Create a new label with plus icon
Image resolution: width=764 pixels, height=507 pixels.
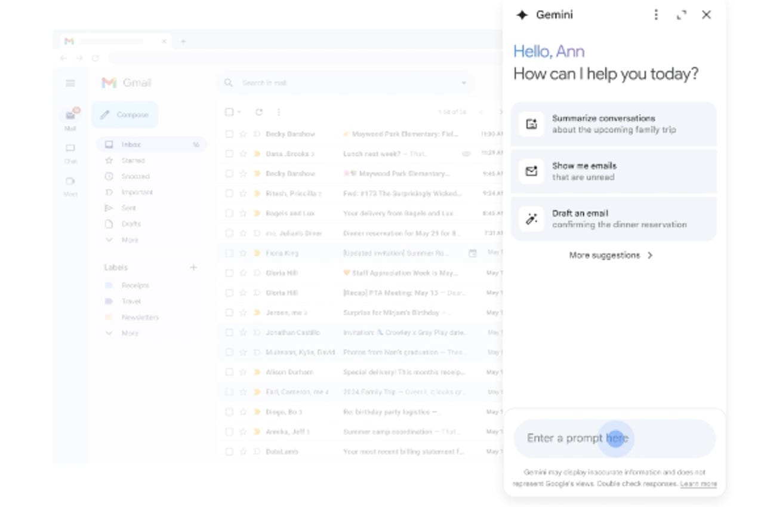193,268
